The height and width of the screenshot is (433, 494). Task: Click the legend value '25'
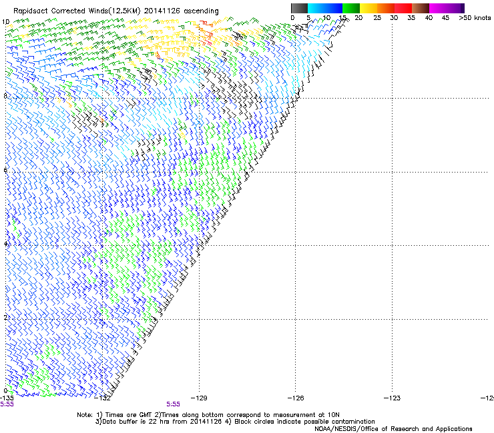(377, 17)
